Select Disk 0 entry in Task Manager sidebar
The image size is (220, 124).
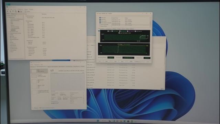click(39, 81)
